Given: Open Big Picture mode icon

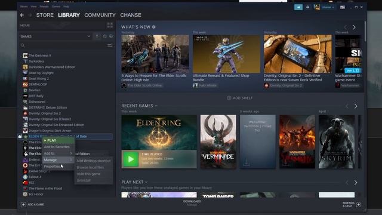Looking at the screenshot, I should coord(342,7).
